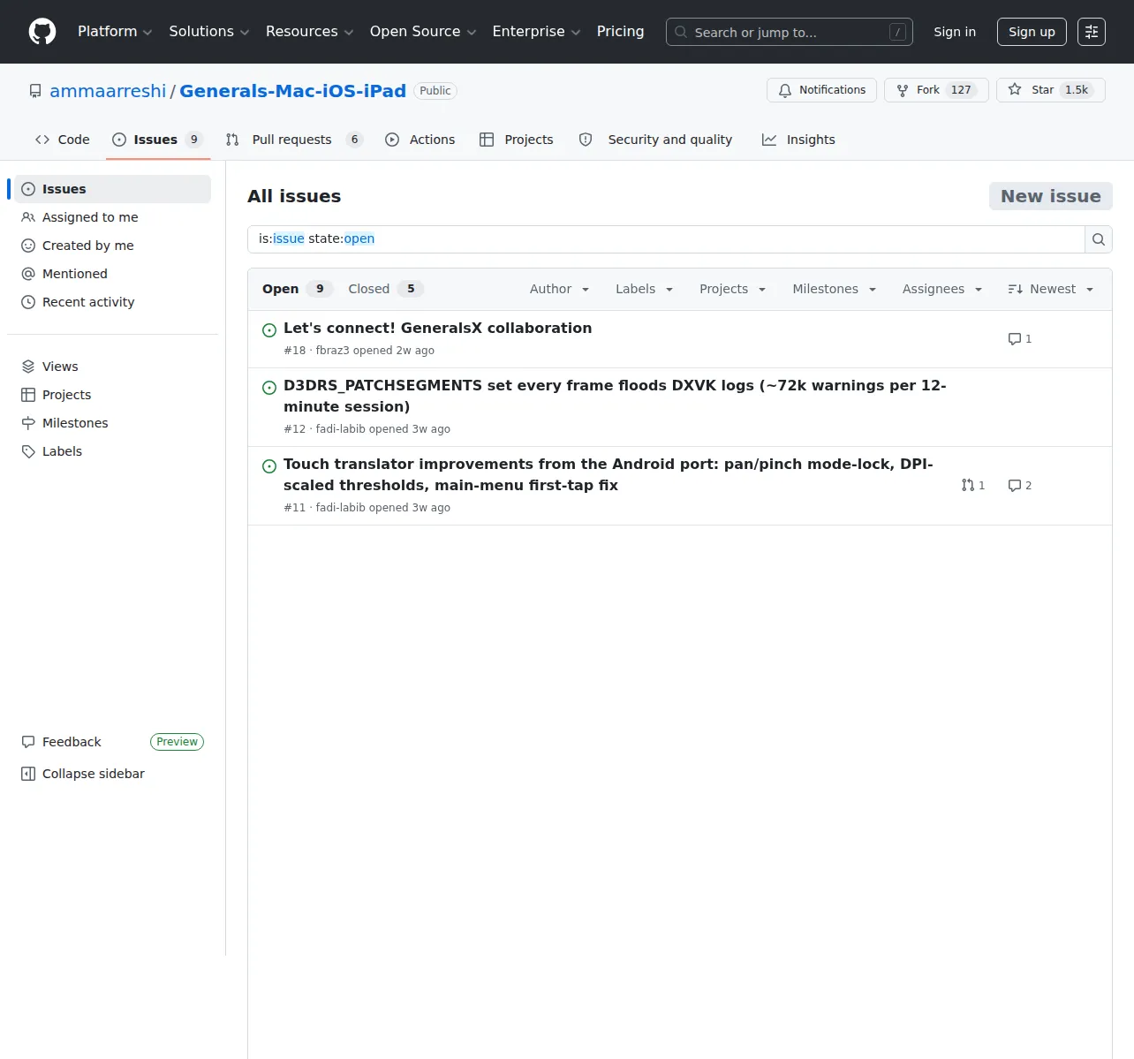Screen dimensions: 1134x1059
Task: Click the Milestones signpost icon in sidebar
Action: (x=28, y=423)
